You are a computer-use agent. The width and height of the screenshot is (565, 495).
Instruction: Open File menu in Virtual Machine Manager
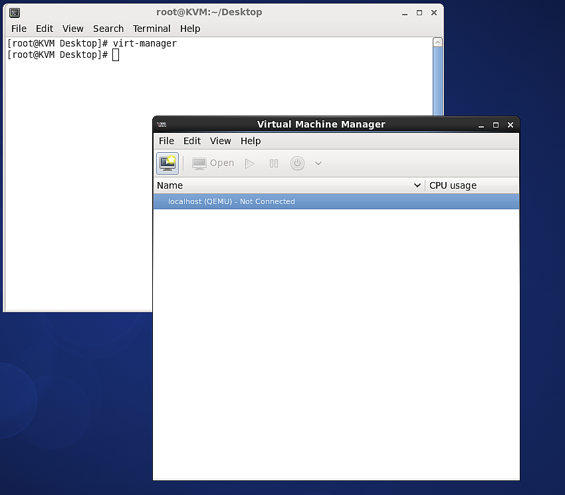tap(166, 141)
